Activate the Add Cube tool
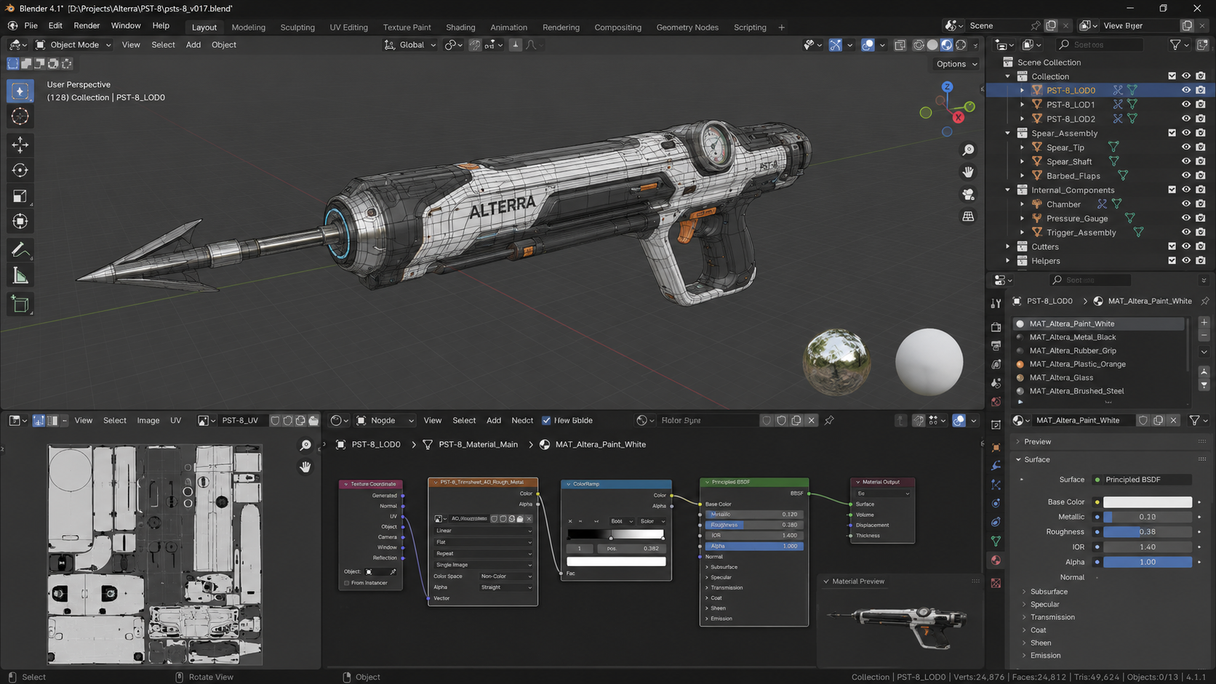This screenshot has height=684, width=1216. pyautogui.click(x=20, y=305)
